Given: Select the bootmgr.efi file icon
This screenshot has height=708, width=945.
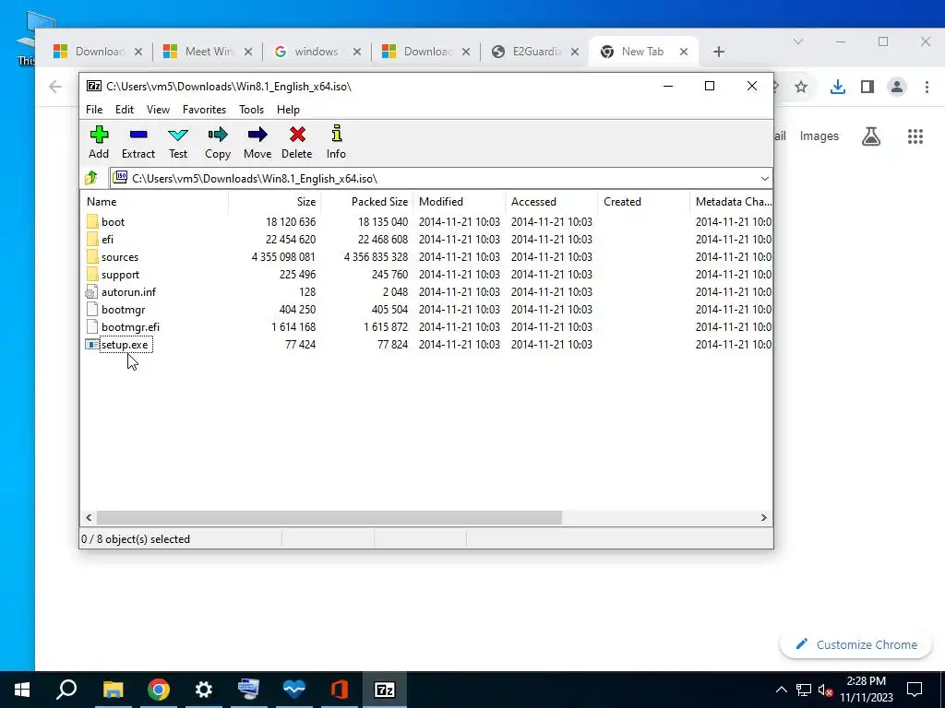Looking at the screenshot, I should click(91, 327).
